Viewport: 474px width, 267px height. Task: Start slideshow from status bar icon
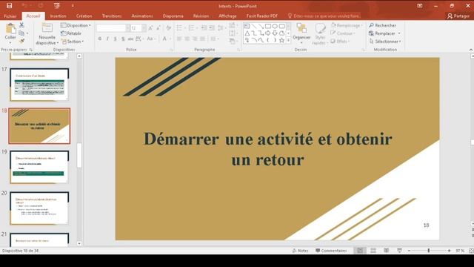point(399,251)
